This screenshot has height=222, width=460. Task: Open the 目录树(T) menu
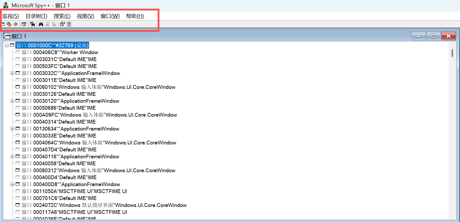coord(36,16)
